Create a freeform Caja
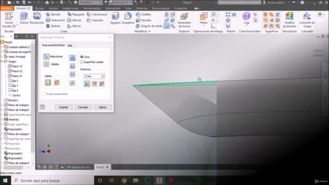The height and width of the screenshot is (185, 329). pos(246,18)
